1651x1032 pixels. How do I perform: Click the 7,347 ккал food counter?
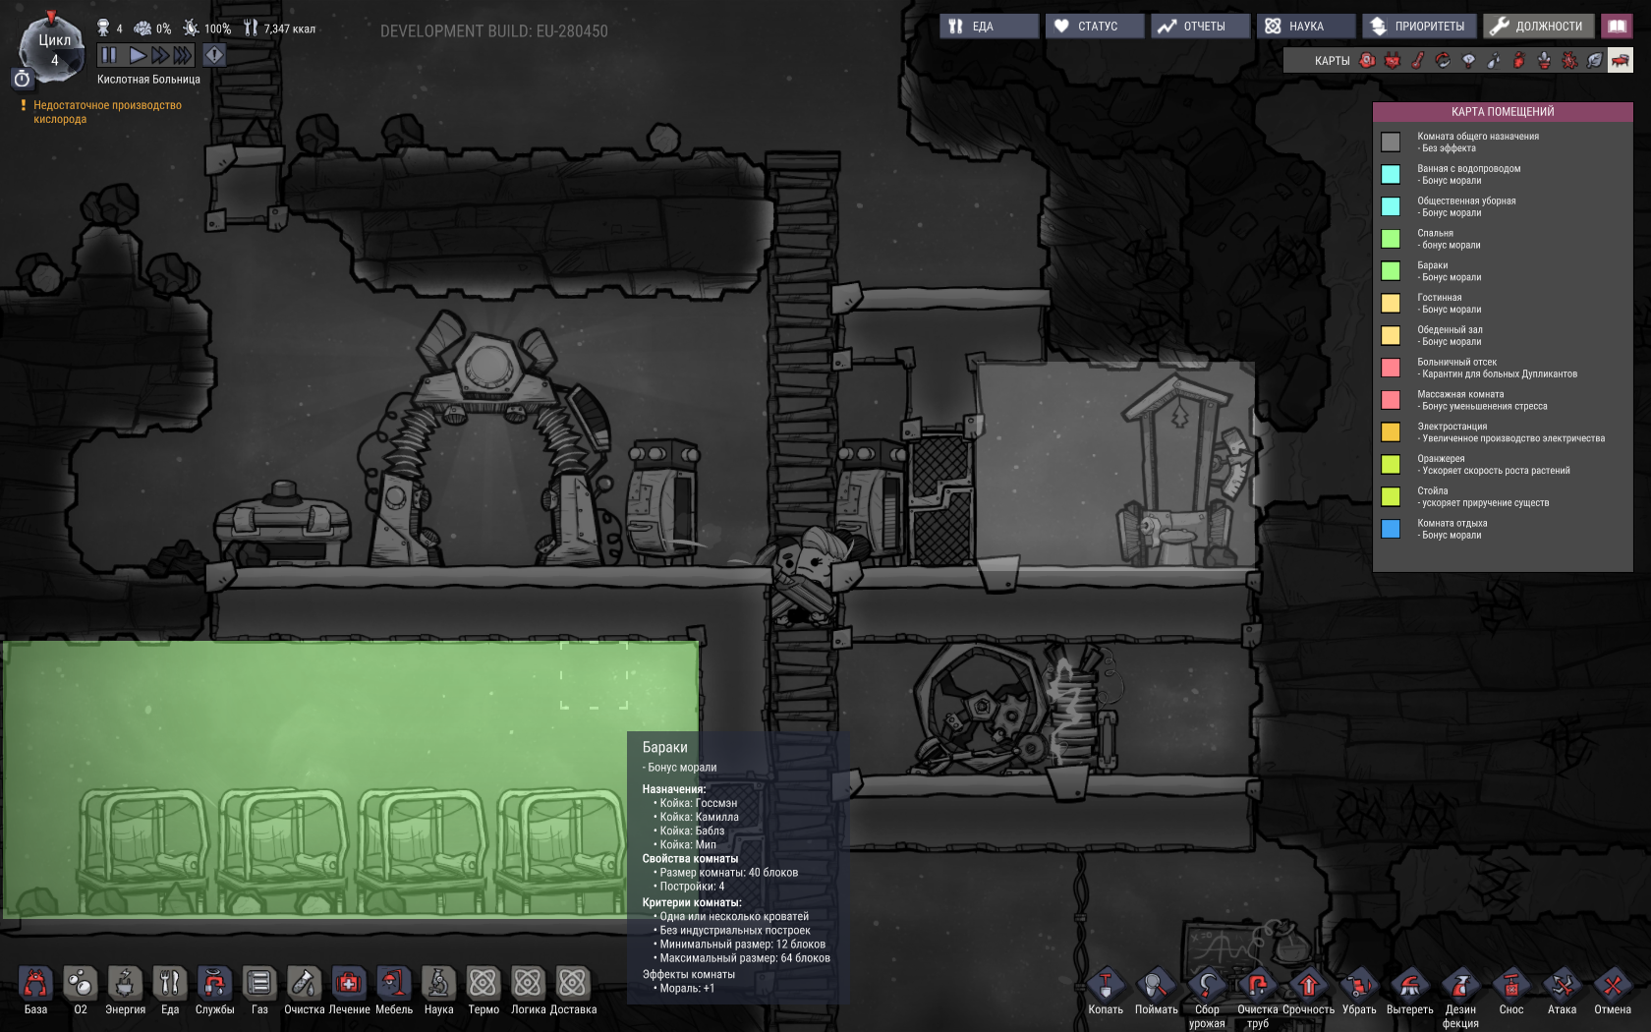(281, 29)
